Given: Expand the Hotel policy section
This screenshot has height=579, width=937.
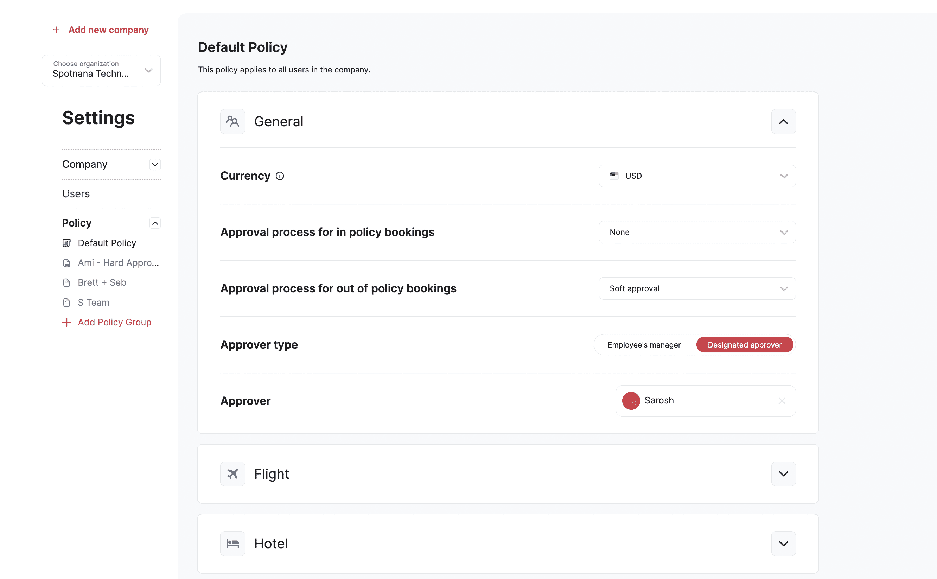Looking at the screenshot, I should coord(783,543).
